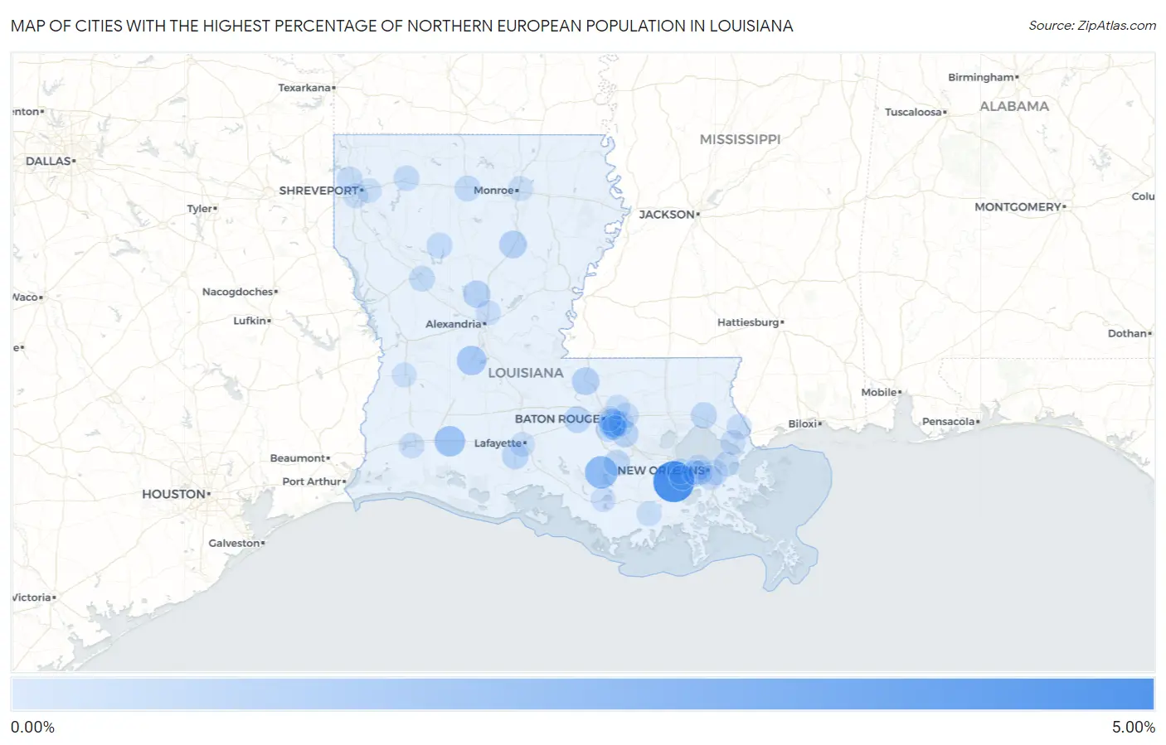Click the Birmingham city label
The image size is (1166, 745).
pyautogui.click(x=981, y=77)
